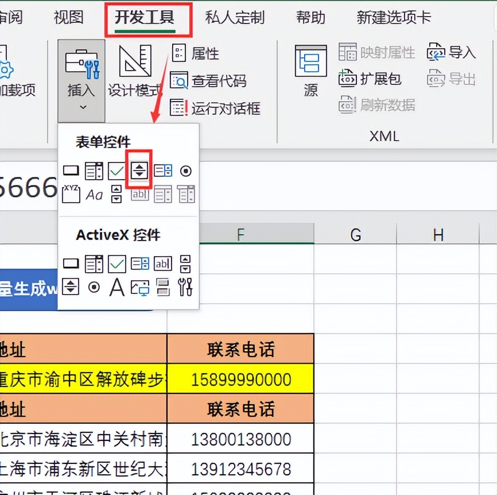This screenshot has height=495, width=497.
Task: Click the disabled form Text Field icon
Action: pyautogui.click(x=139, y=194)
